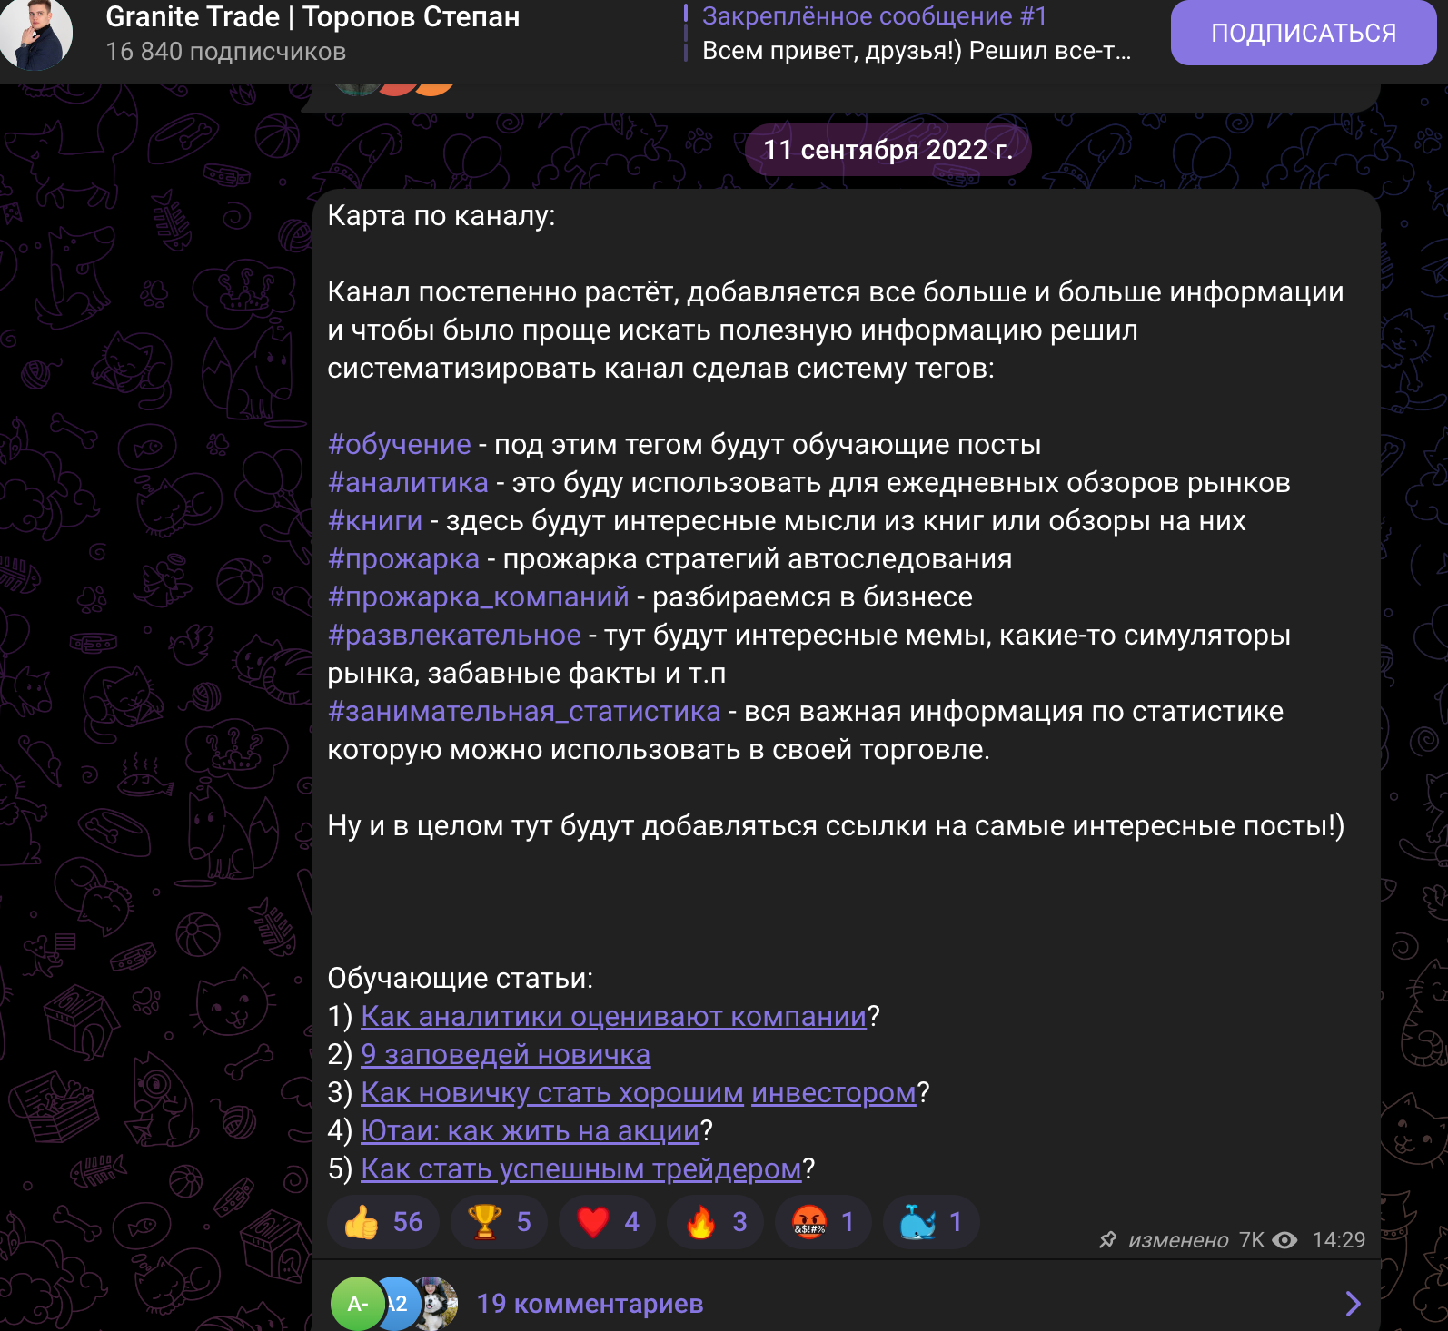Add thumbs-up reaction with 56 count
This screenshot has height=1331, width=1448.
point(382,1222)
